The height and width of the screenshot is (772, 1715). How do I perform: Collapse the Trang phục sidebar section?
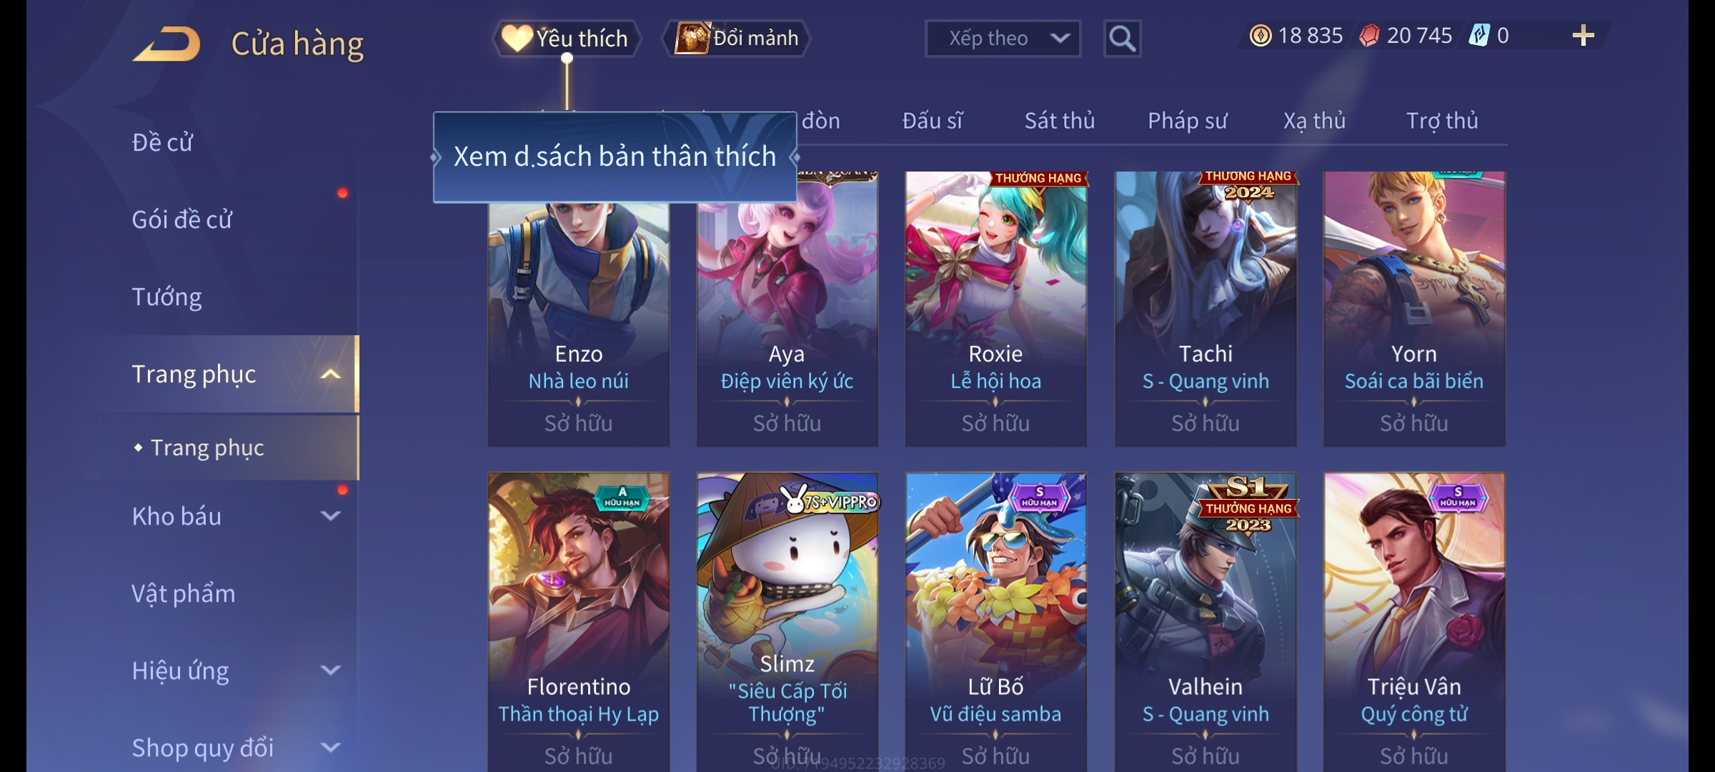(330, 374)
